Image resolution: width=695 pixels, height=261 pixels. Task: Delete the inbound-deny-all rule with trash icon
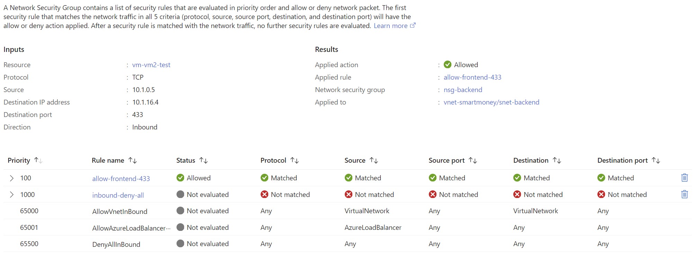[x=684, y=194]
